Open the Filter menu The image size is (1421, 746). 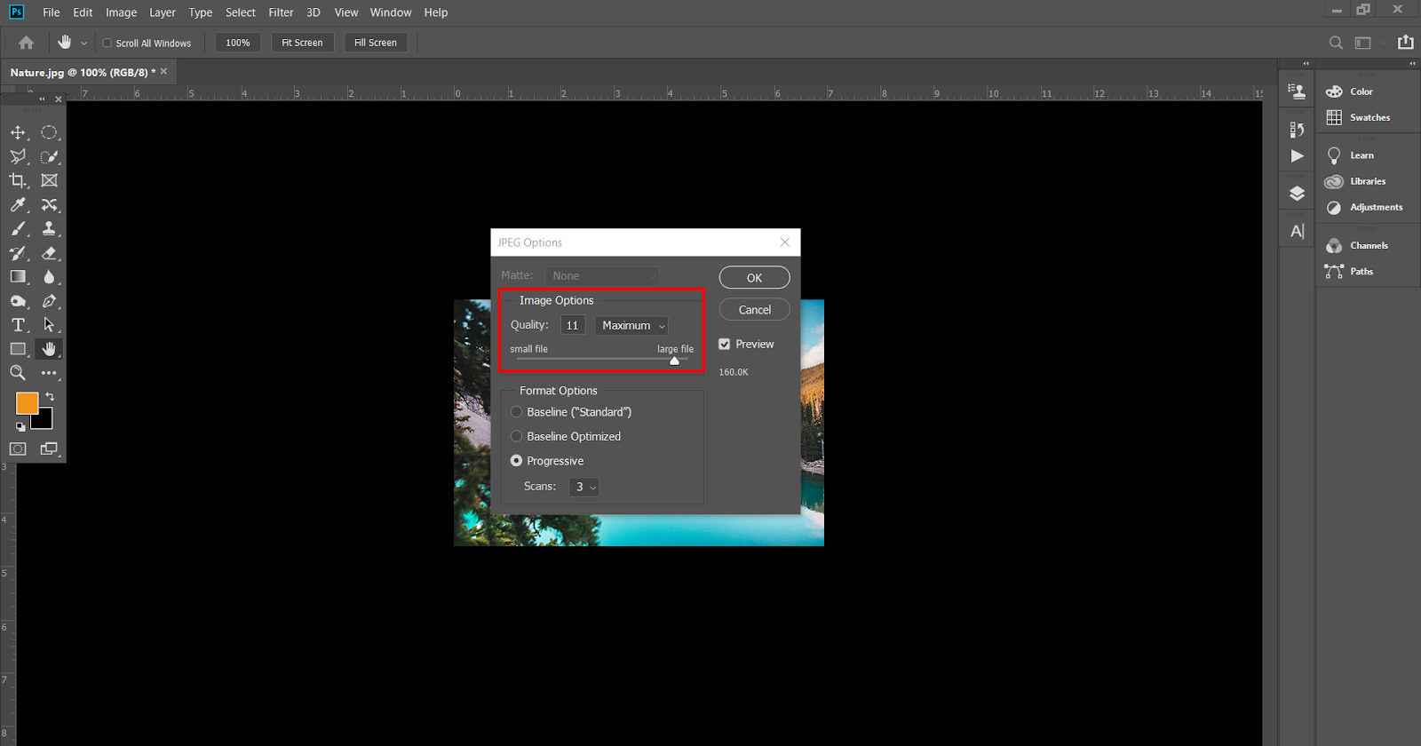coord(282,12)
